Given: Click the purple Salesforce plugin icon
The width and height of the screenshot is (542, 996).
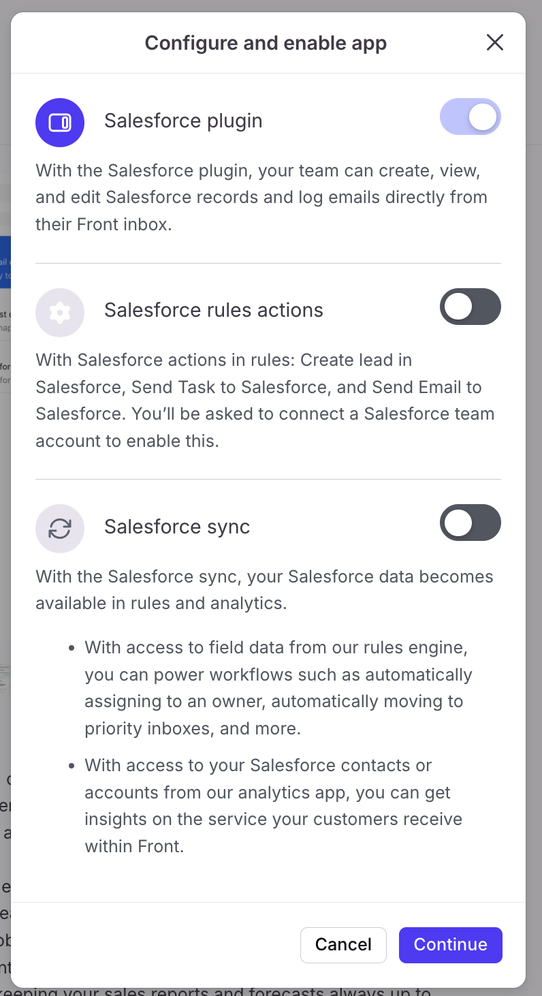Looking at the screenshot, I should [60, 123].
